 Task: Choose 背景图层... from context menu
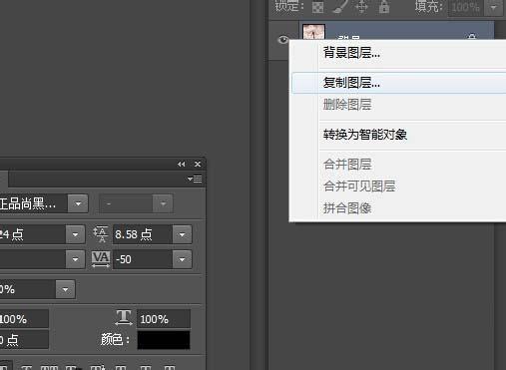pyautogui.click(x=351, y=53)
